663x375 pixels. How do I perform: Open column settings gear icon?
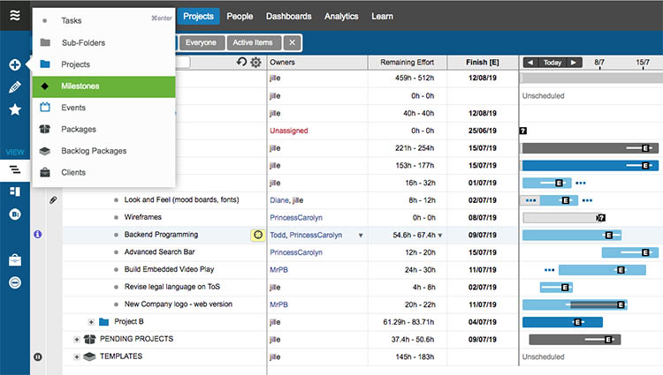[x=255, y=63]
